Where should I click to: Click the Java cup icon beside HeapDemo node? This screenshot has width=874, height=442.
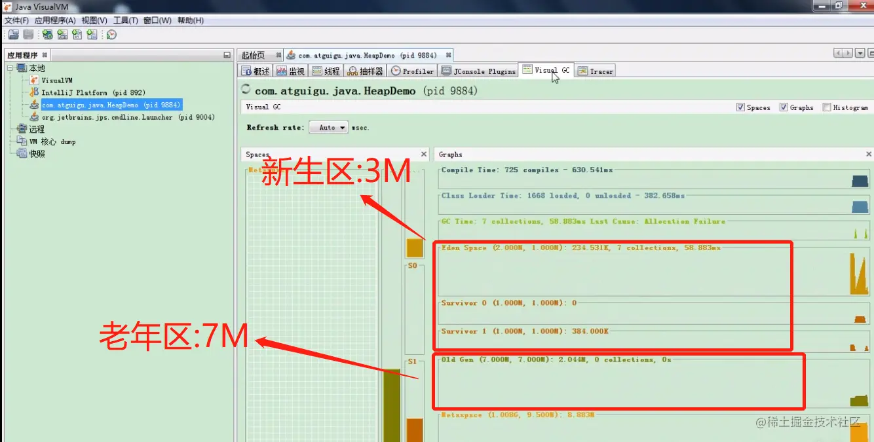click(34, 105)
